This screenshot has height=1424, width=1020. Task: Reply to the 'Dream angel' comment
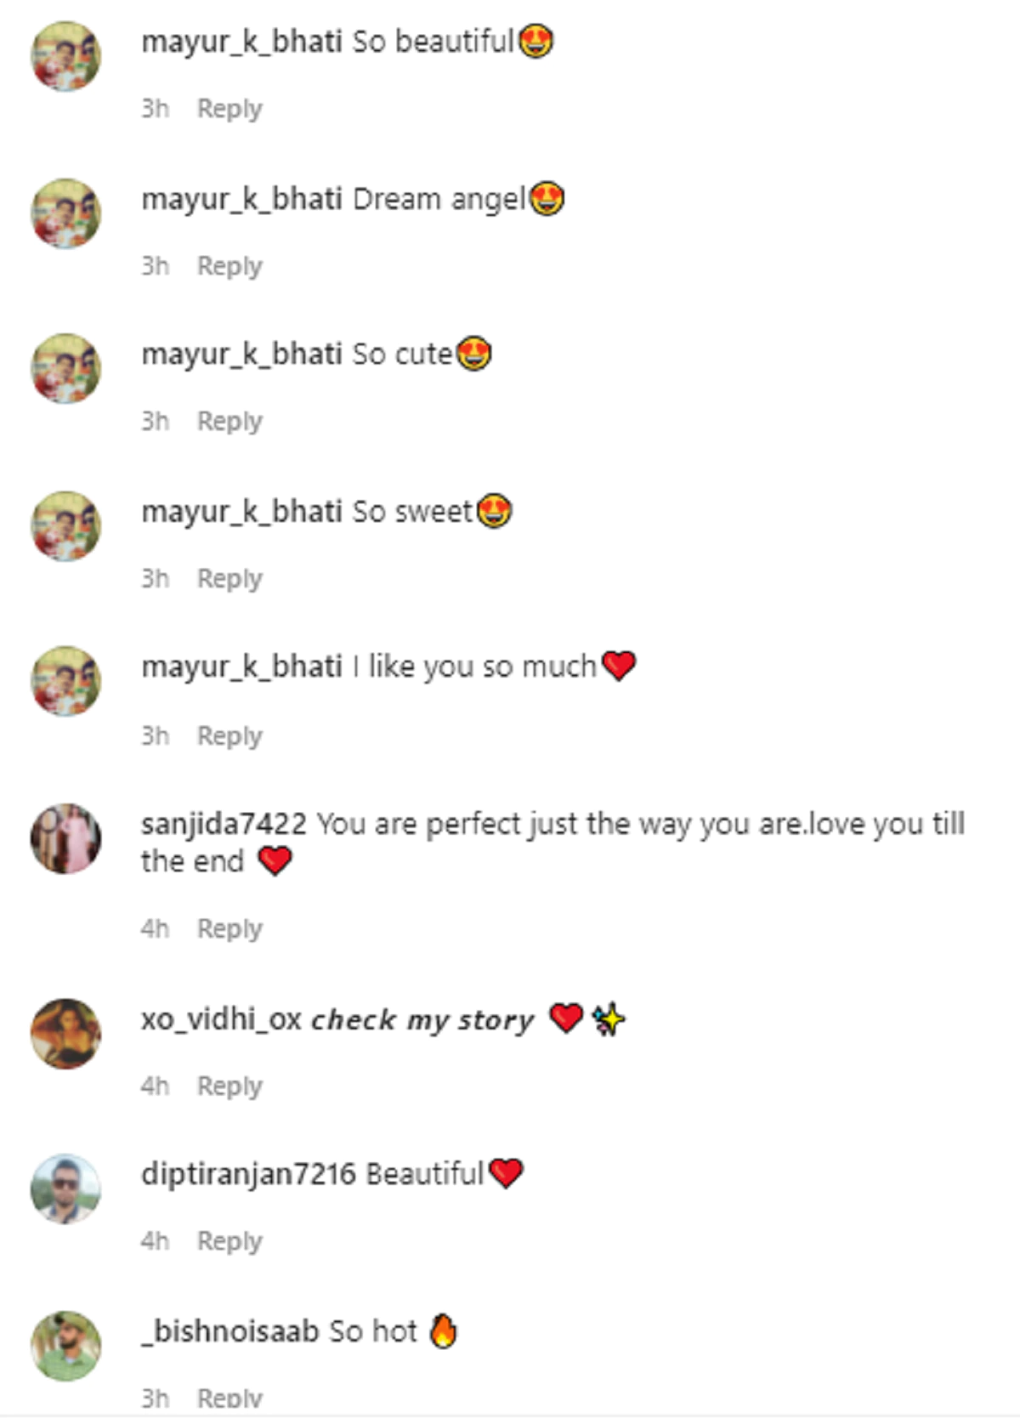coord(229,266)
